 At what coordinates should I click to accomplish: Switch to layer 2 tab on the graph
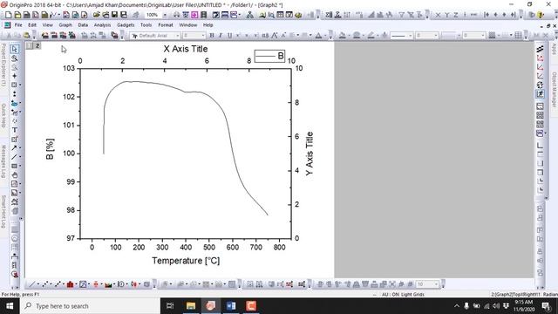point(37,45)
